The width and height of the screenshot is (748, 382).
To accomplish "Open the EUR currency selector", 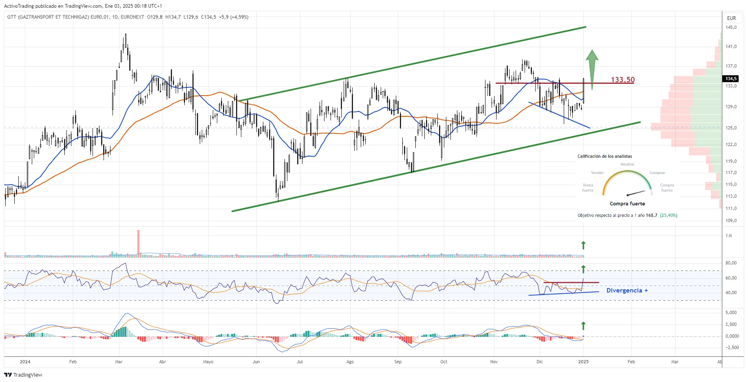I will [x=731, y=18].
